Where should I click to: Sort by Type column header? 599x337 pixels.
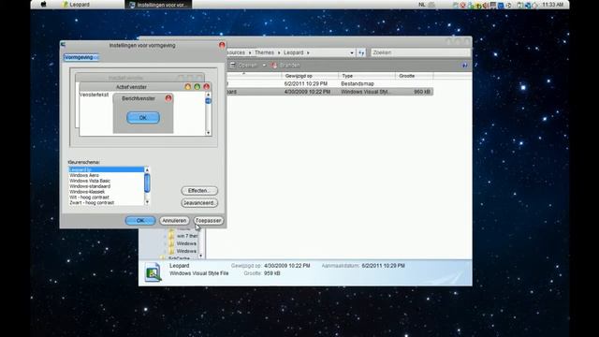tap(367, 76)
